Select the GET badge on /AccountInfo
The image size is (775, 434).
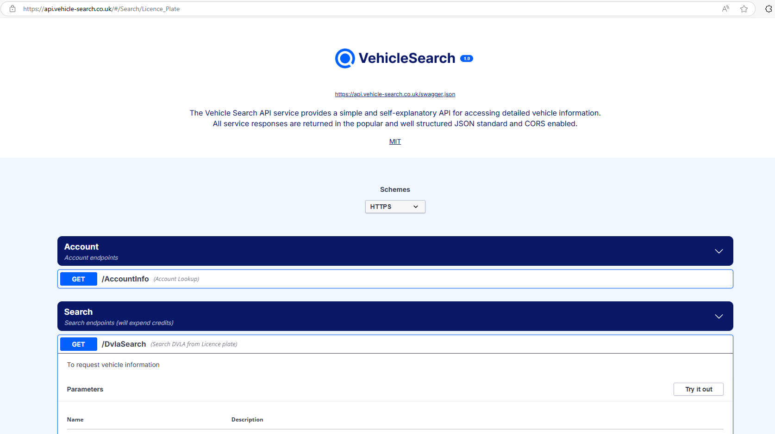pyautogui.click(x=78, y=279)
